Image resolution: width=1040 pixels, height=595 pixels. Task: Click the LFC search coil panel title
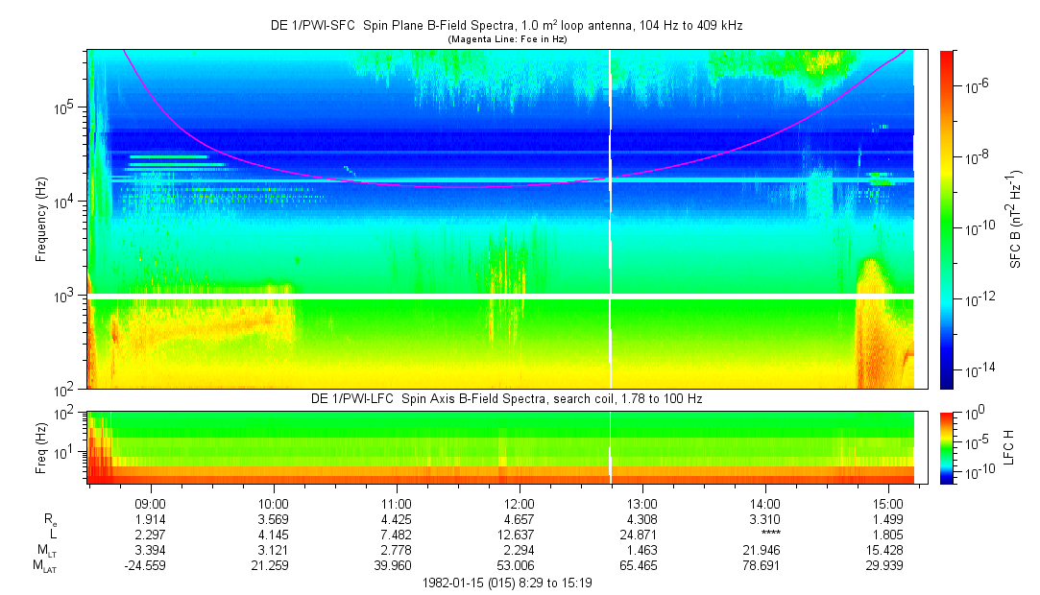506,398
